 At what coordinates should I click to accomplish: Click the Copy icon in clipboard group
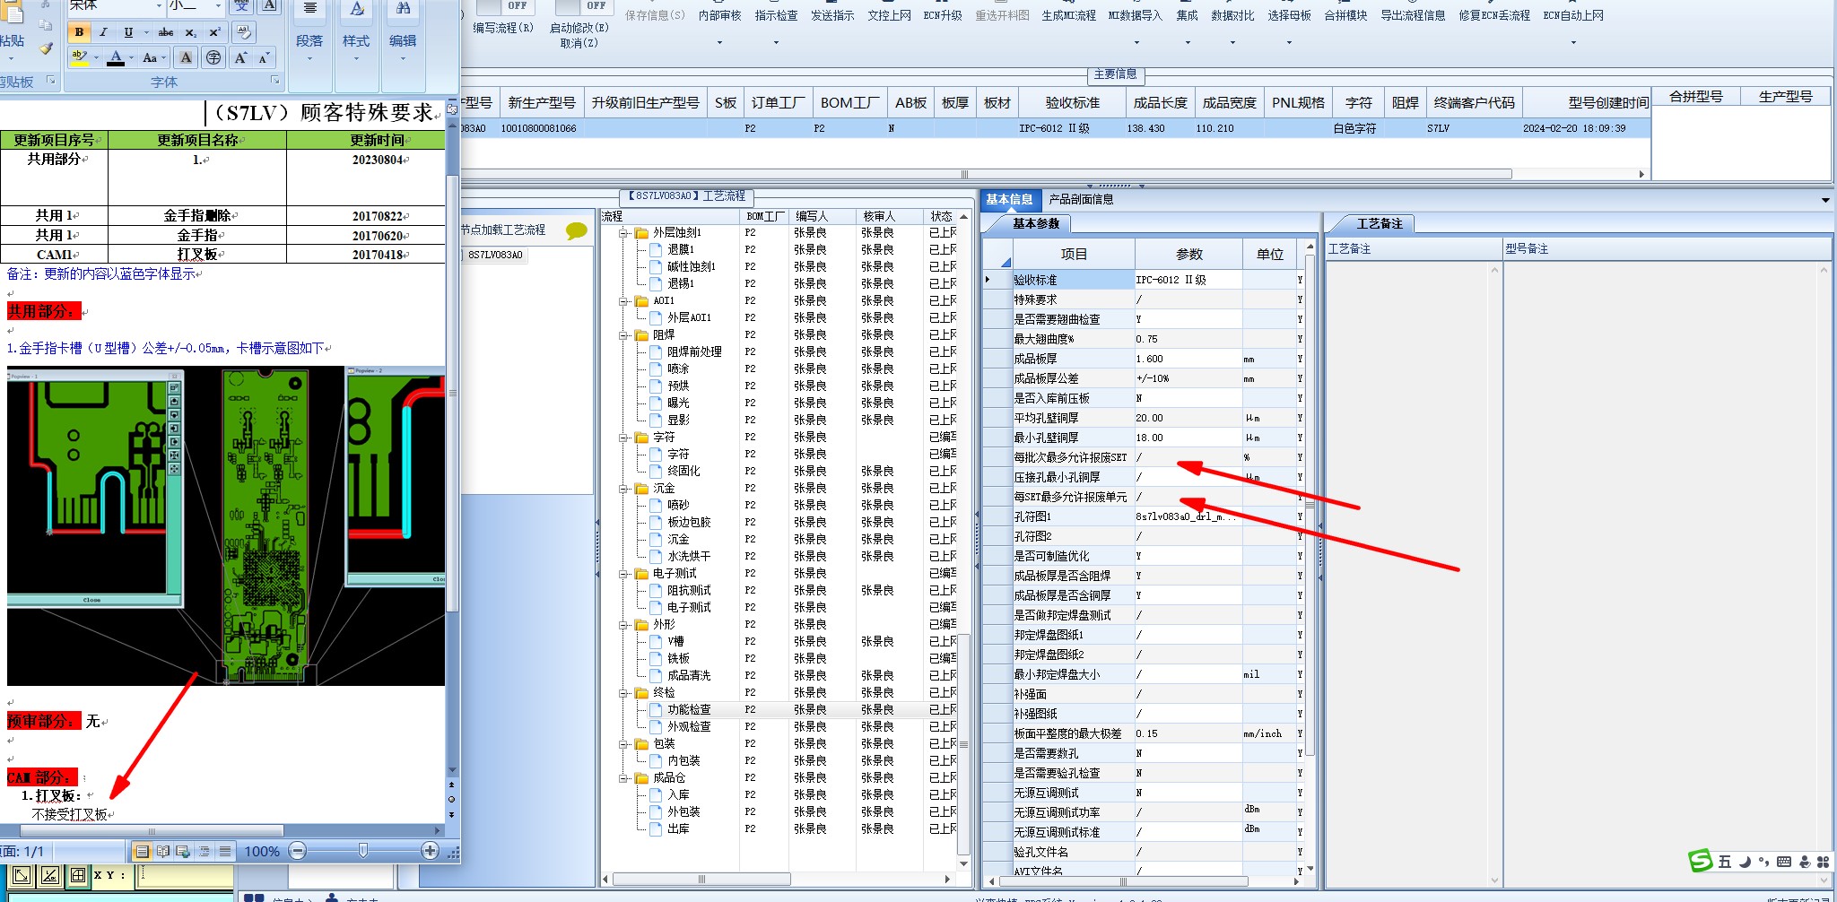(47, 26)
